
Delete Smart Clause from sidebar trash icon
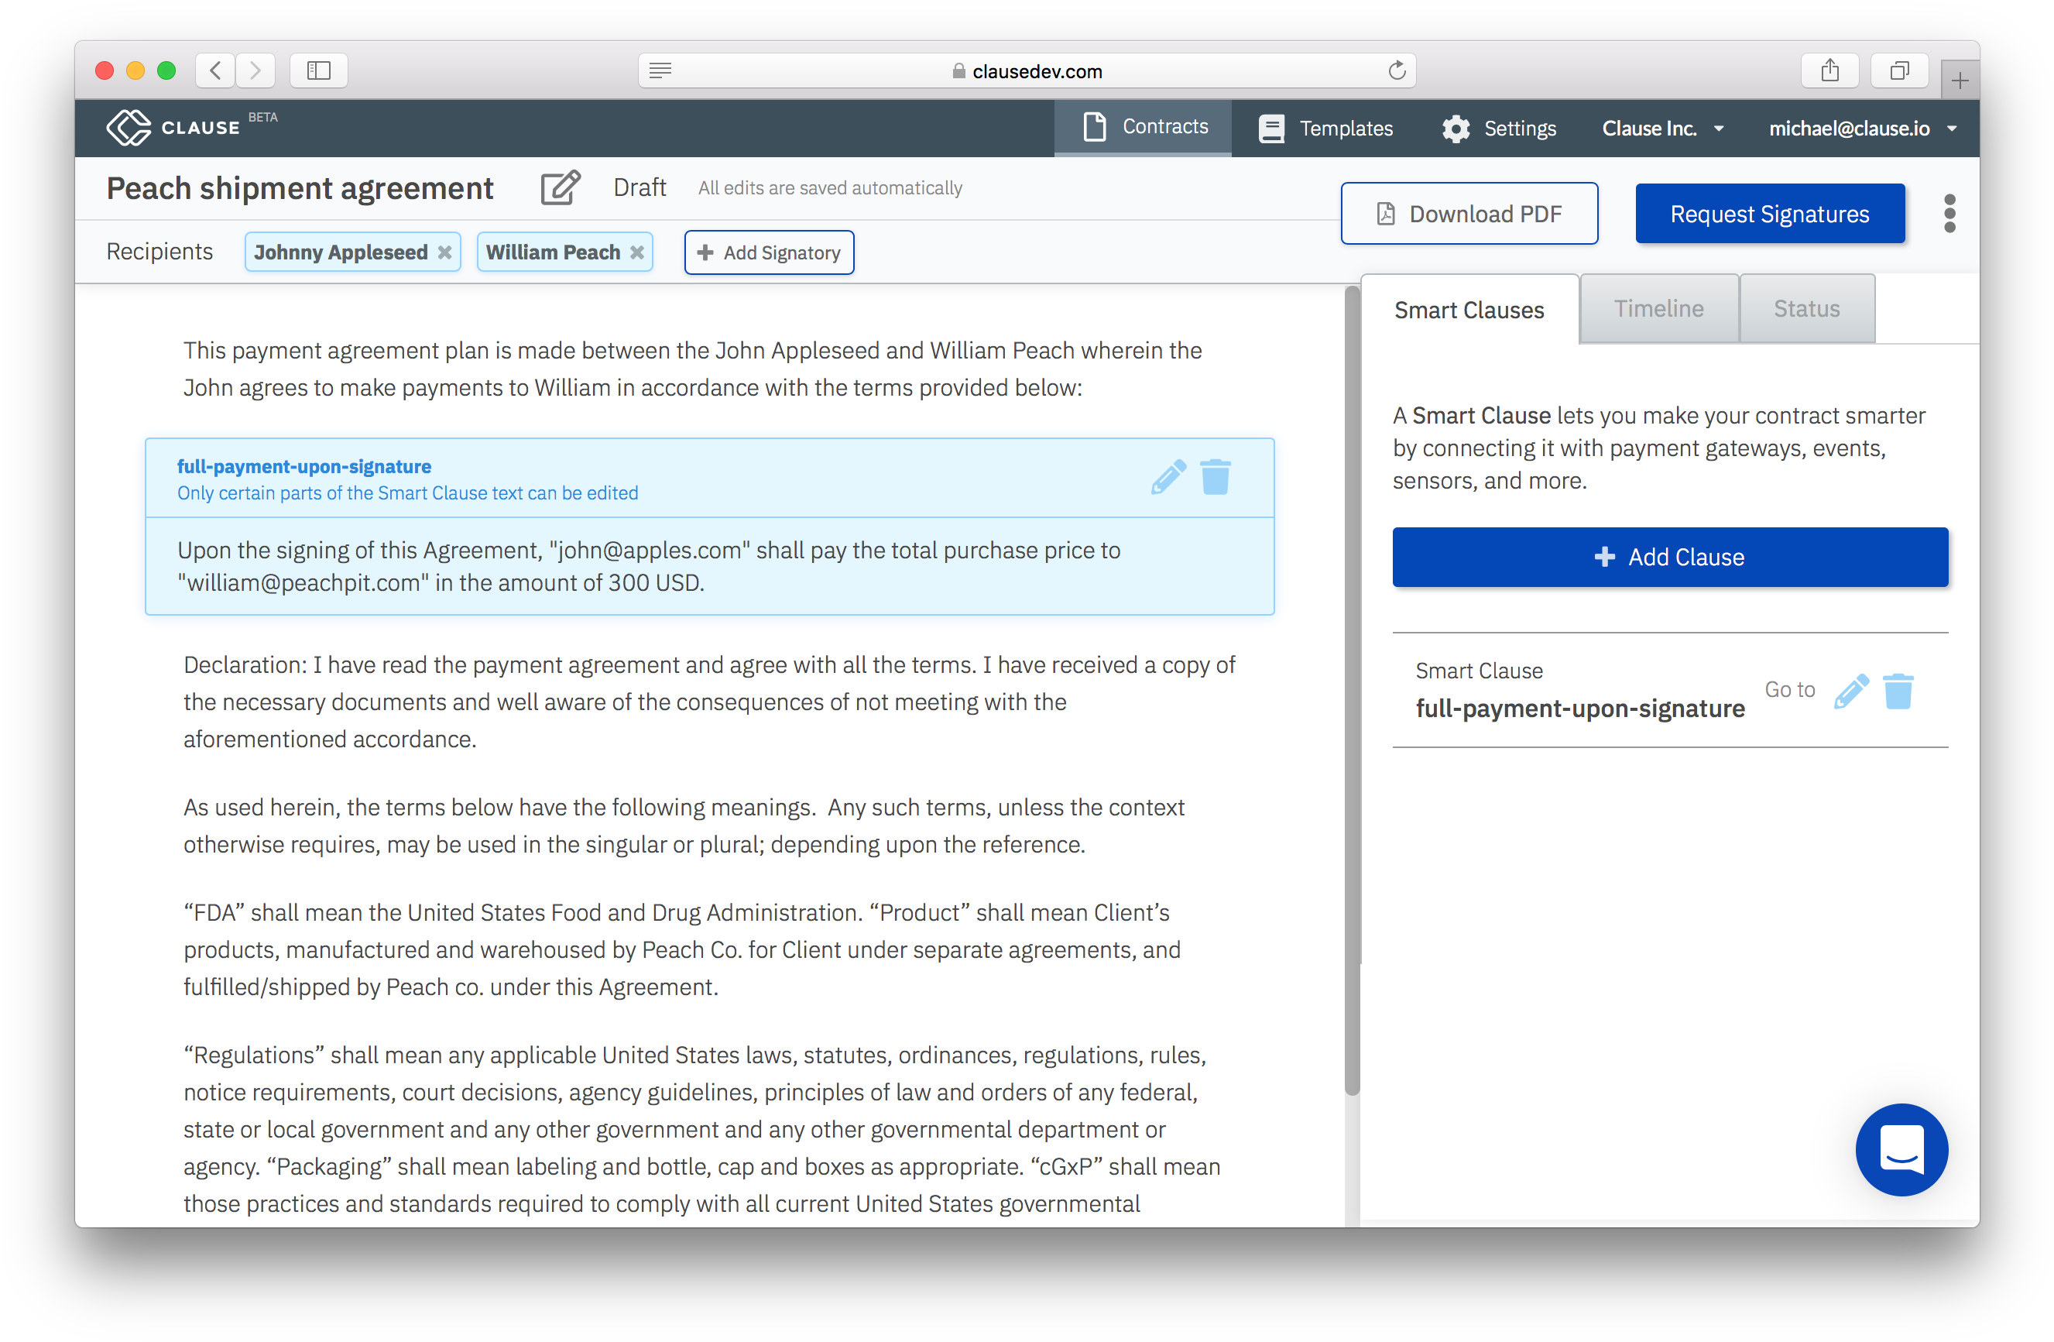coord(1898,691)
